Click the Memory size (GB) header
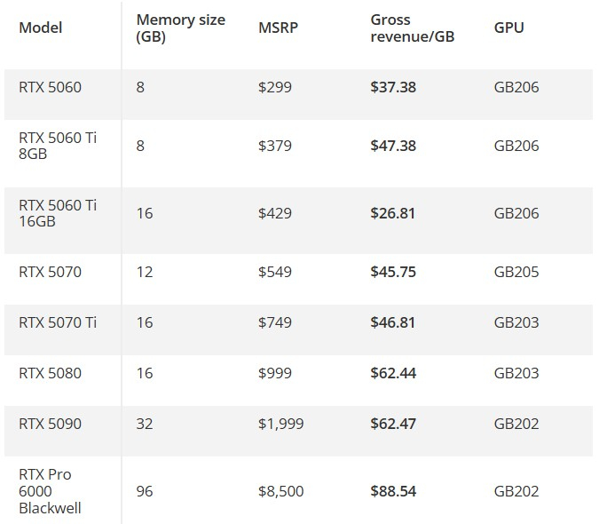The width and height of the screenshot is (599, 524). [x=180, y=28]
